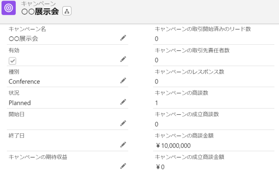Click the ○○展示会 record header title
Image resolution: width=279 pixels, height=172 pixels.
click(40, 12)
